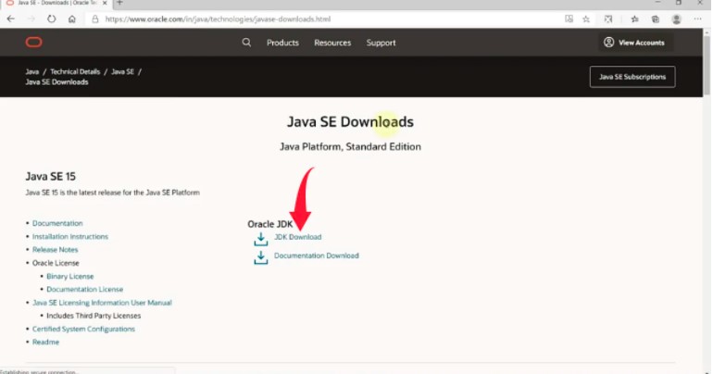The width and height of the screenshot is (713, 374).
Task: Open the Resources menu
Action: 332,43
